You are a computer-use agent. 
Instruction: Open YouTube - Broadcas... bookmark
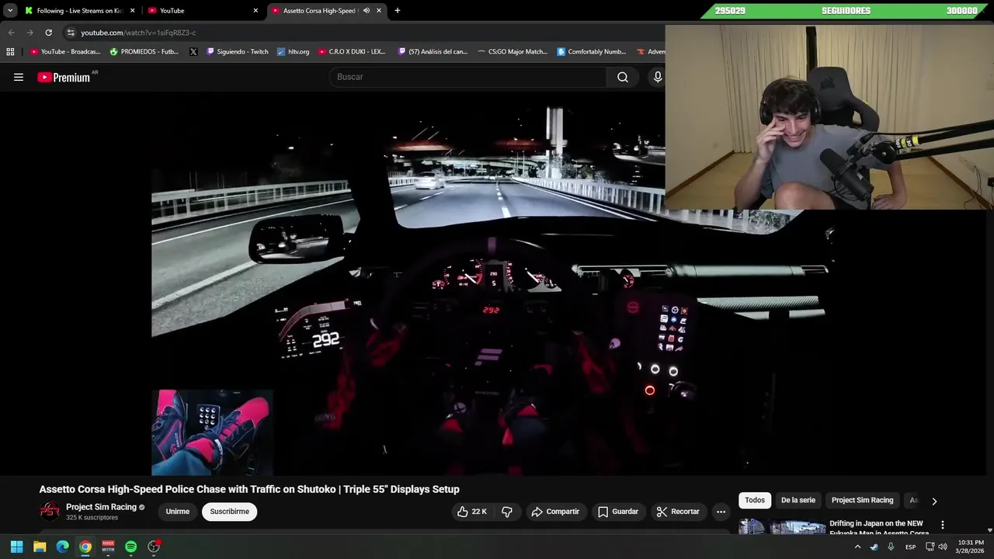tap(65, 52)
